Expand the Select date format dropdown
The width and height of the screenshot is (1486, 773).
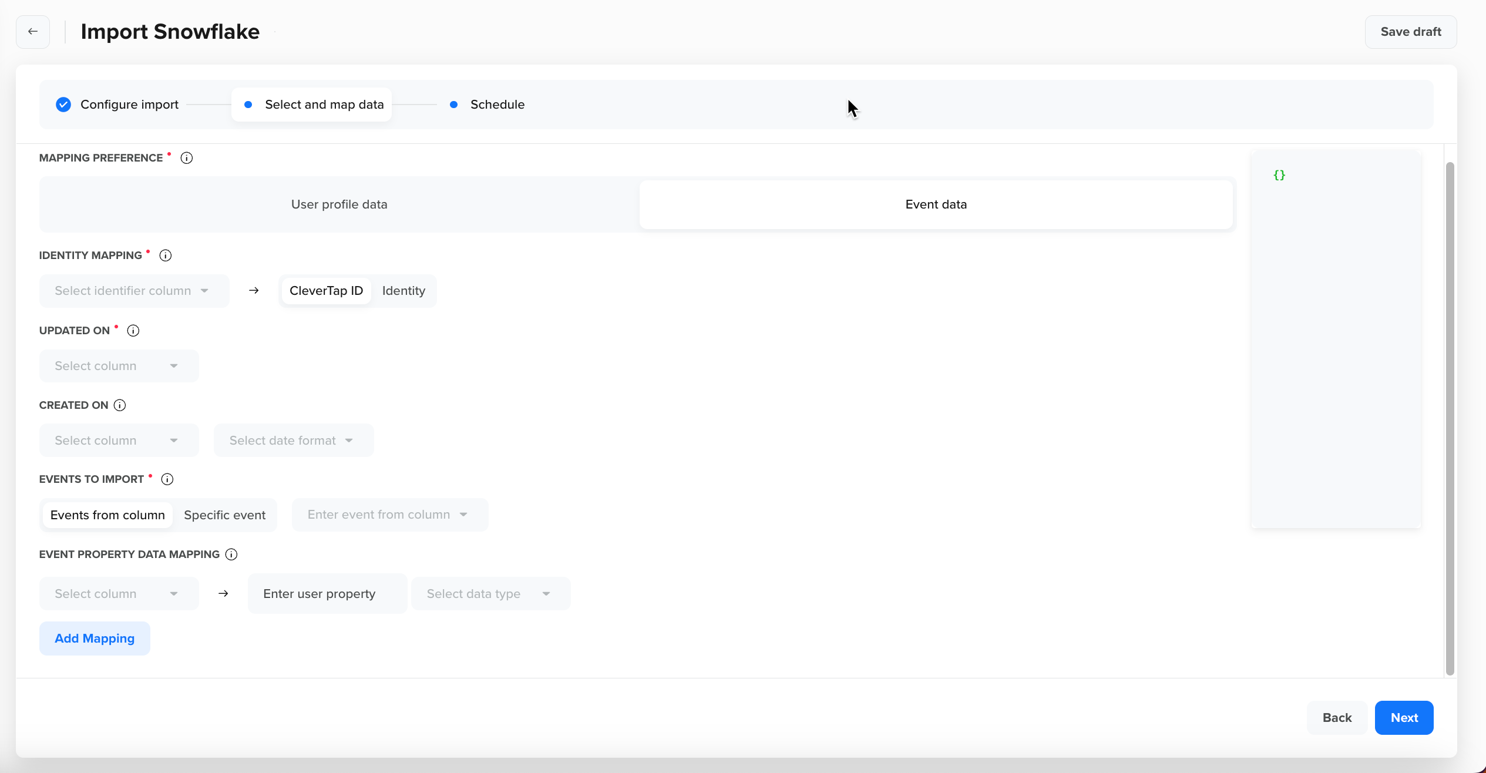tap(293, 441)
